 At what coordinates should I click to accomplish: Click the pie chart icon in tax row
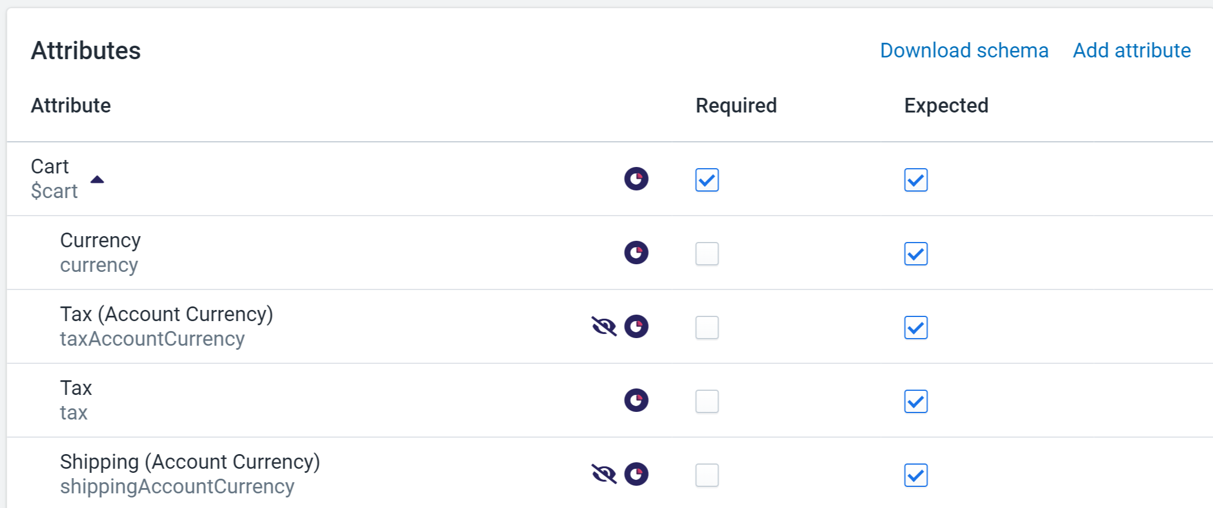636,401
